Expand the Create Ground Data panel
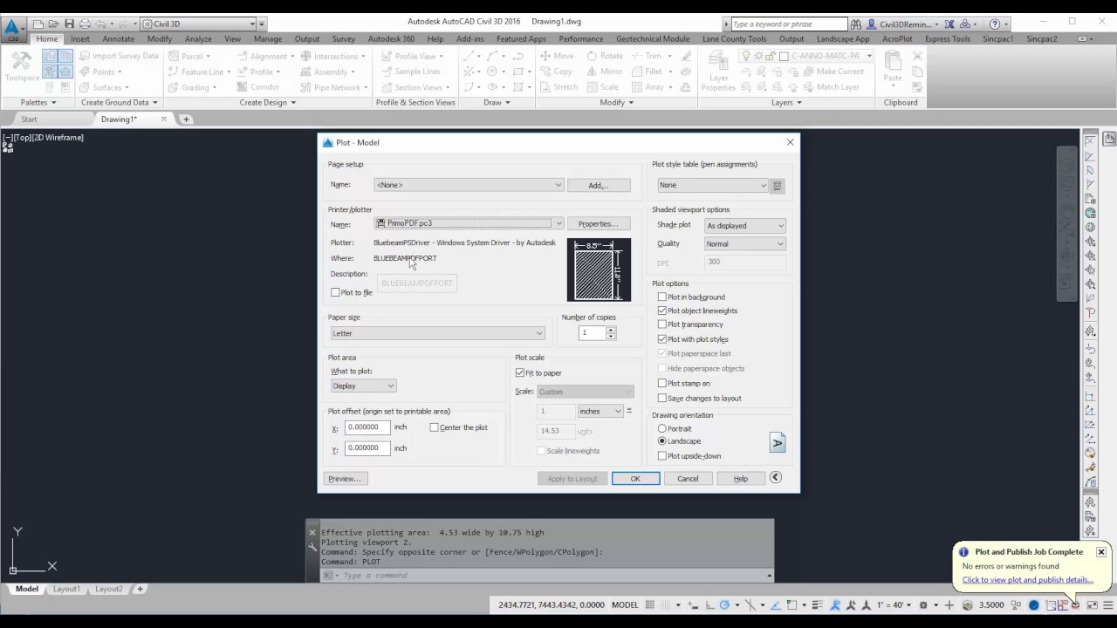The image size is (1117, 628). point(119,102)
